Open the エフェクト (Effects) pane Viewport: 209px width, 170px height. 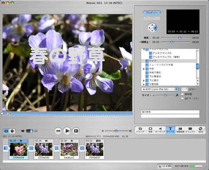pyautogui.click(x=190, y=130)
